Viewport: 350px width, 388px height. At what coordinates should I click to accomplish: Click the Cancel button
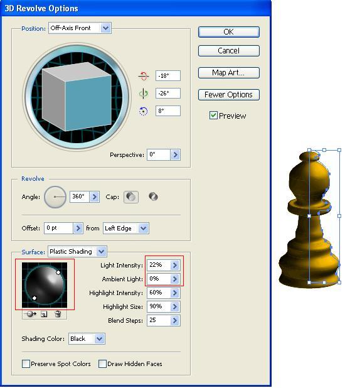(229, 51)
